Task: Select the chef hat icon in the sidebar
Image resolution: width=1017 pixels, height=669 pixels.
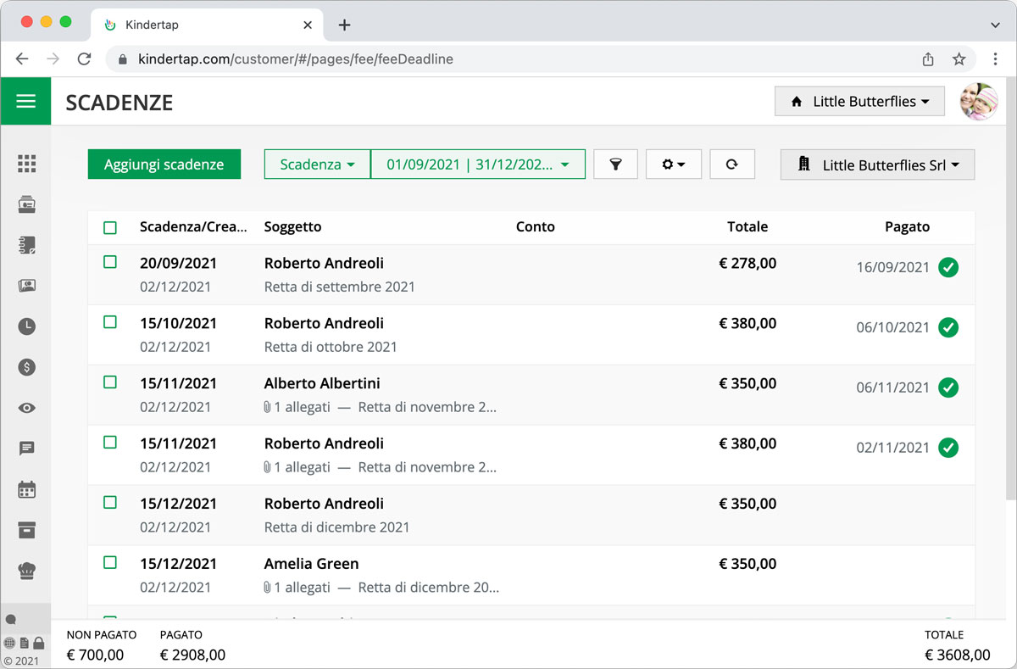Action: 25,571
